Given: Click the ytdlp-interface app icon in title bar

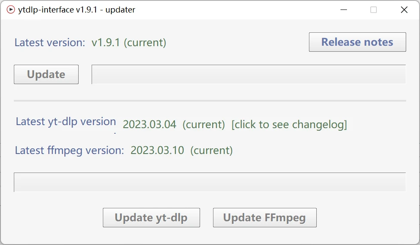Looking at the screenshot, I should (x=10, y=9).
